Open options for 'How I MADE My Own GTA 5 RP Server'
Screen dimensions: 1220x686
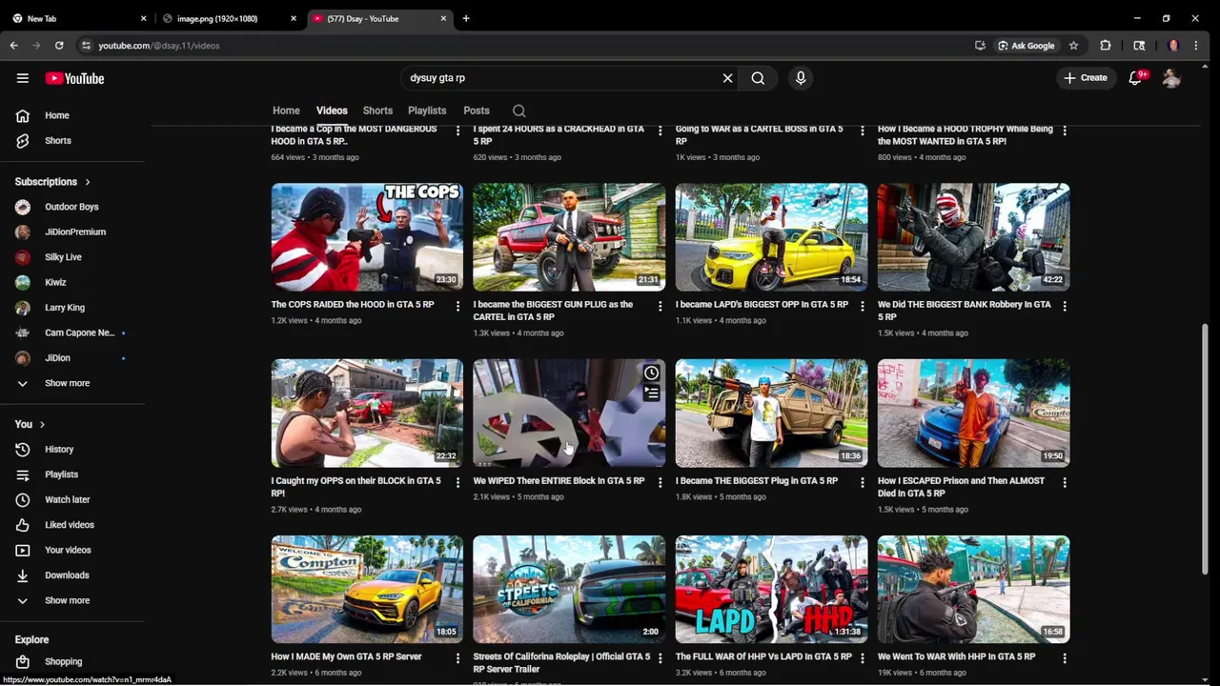click(457, 658)
